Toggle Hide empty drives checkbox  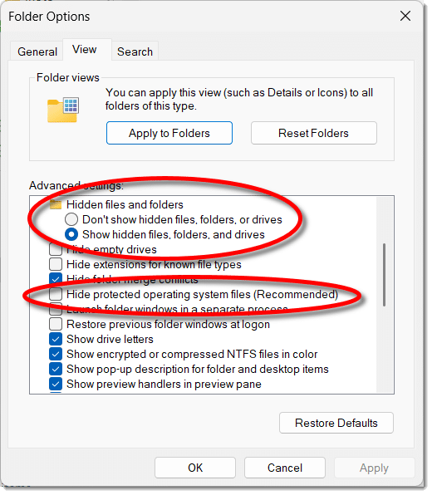(x=56, y=249)
